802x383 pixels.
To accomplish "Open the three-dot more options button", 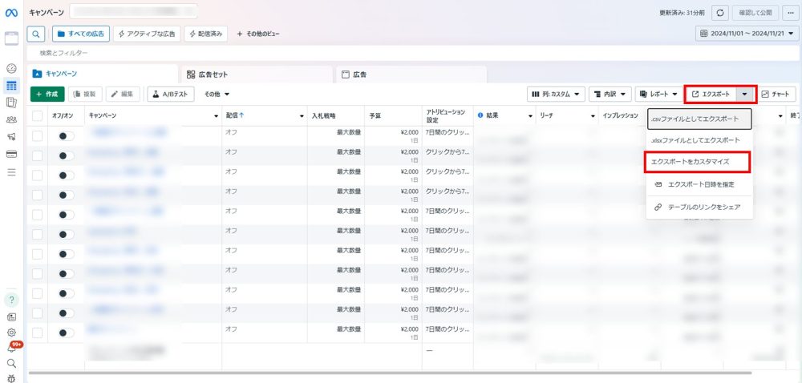I will [791, 13].
